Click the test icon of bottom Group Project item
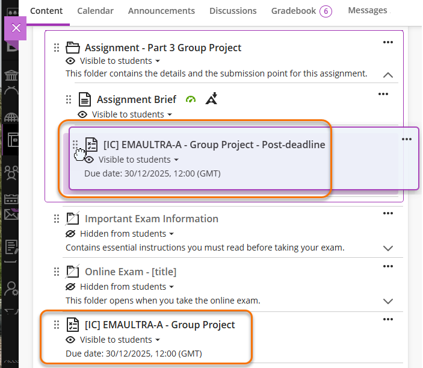 click(72, 325)
